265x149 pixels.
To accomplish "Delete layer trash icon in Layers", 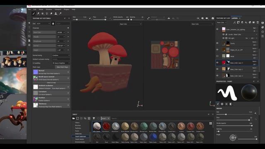I will tap(258, 22).
